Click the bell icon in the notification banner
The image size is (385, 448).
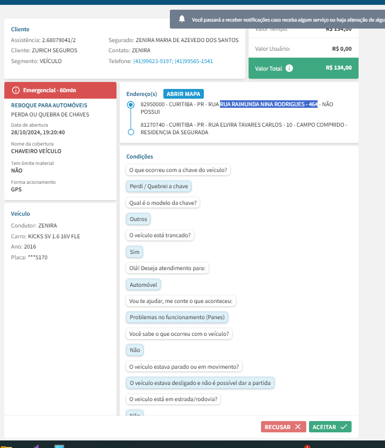coord(182,19)
